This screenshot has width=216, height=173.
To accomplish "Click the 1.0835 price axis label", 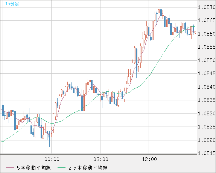I will (207, 100).
